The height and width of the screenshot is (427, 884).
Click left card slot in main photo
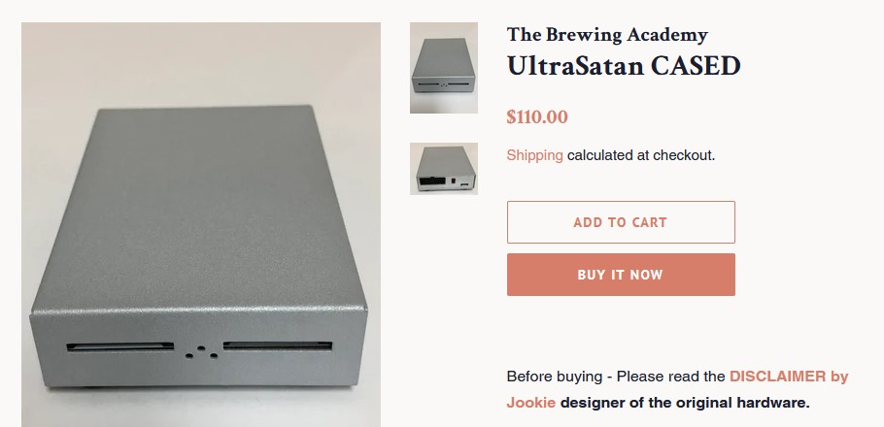click(x=119, y=345)
